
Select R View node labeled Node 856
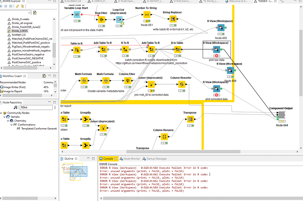click(230, 70)
